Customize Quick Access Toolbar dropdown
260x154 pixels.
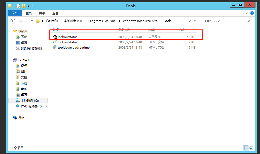[28, 6]
